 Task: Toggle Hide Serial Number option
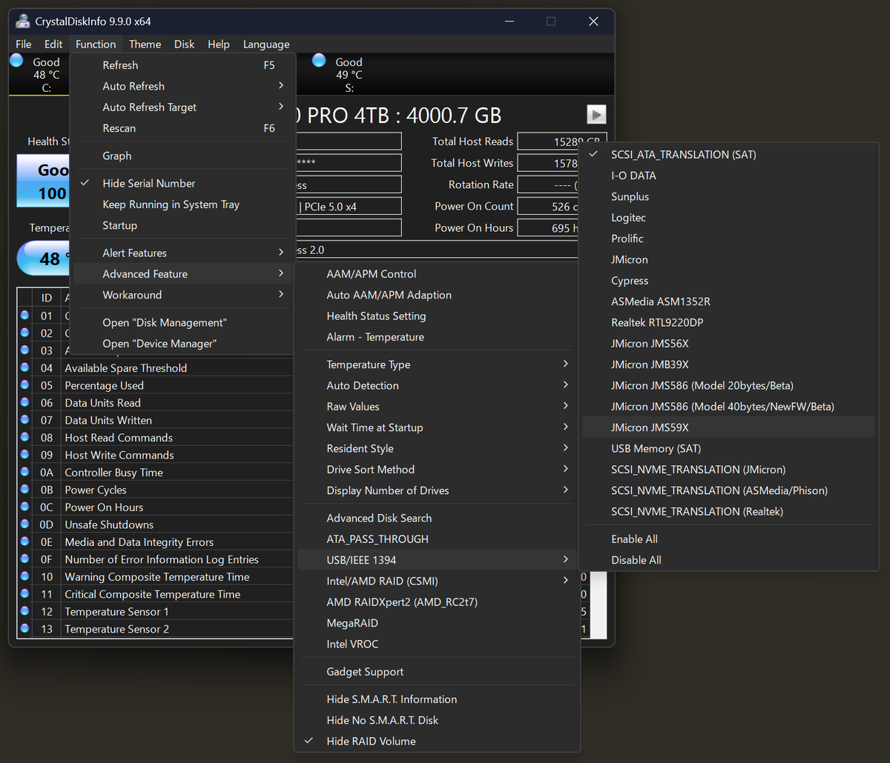(182, 183)
